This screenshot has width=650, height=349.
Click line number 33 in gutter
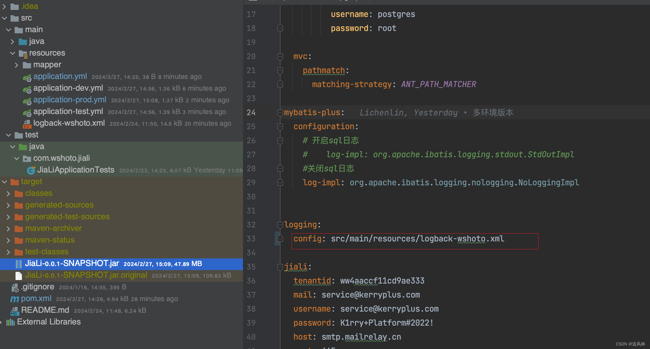pyautogui.click(x=251, y=239)
